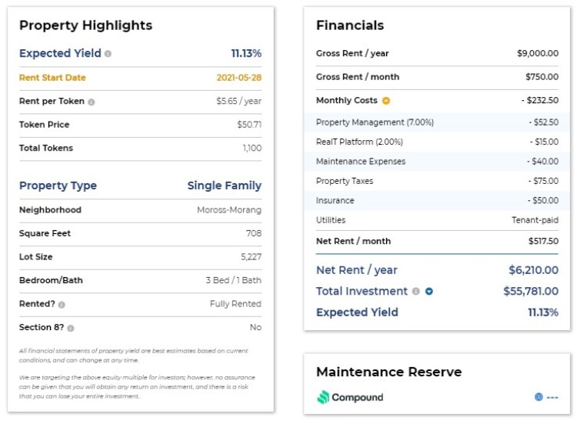The image size is (577, 421).
Task: Click the Neighborhood value Moross-Morang
Action: pyautogui.click(x=229, y=210)
